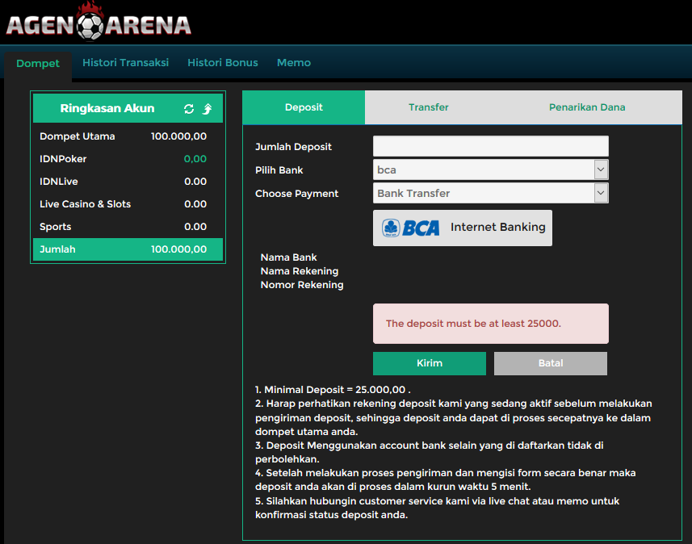
Task: Click the Live Casino & Slots row
Action: tap(128, 204)
